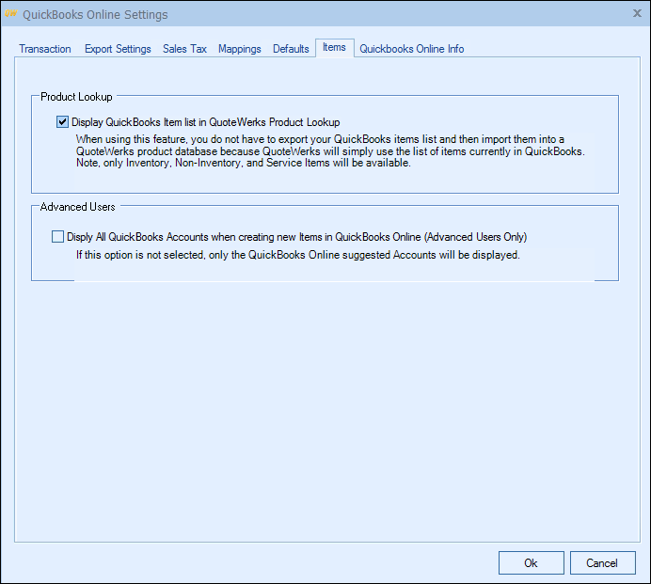Switch to the Transaction tab
651x584 pixels.
(x=45, y=49)
